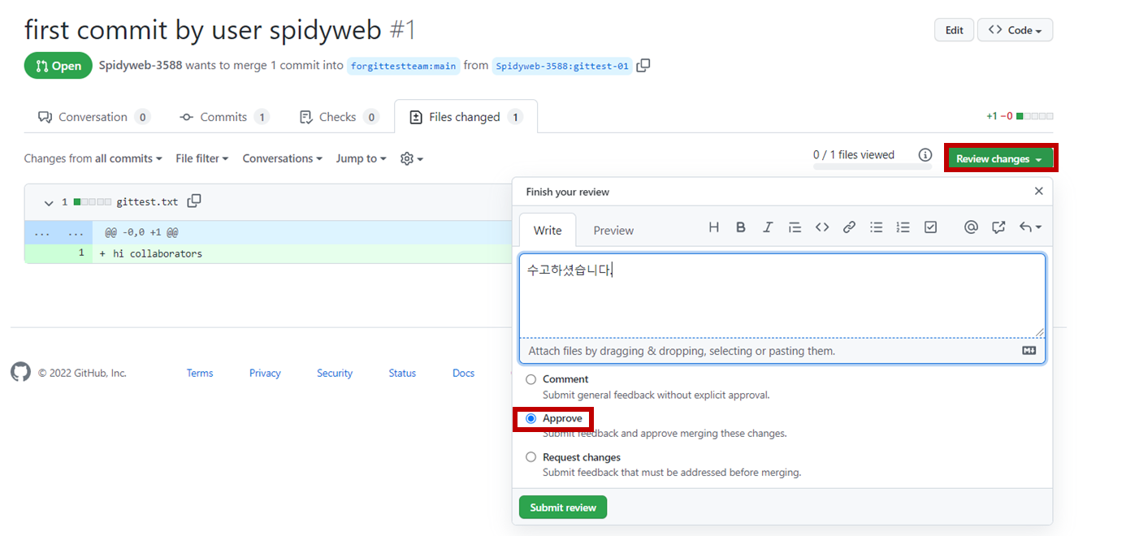Switch to the Write tab

coord(548,230)
